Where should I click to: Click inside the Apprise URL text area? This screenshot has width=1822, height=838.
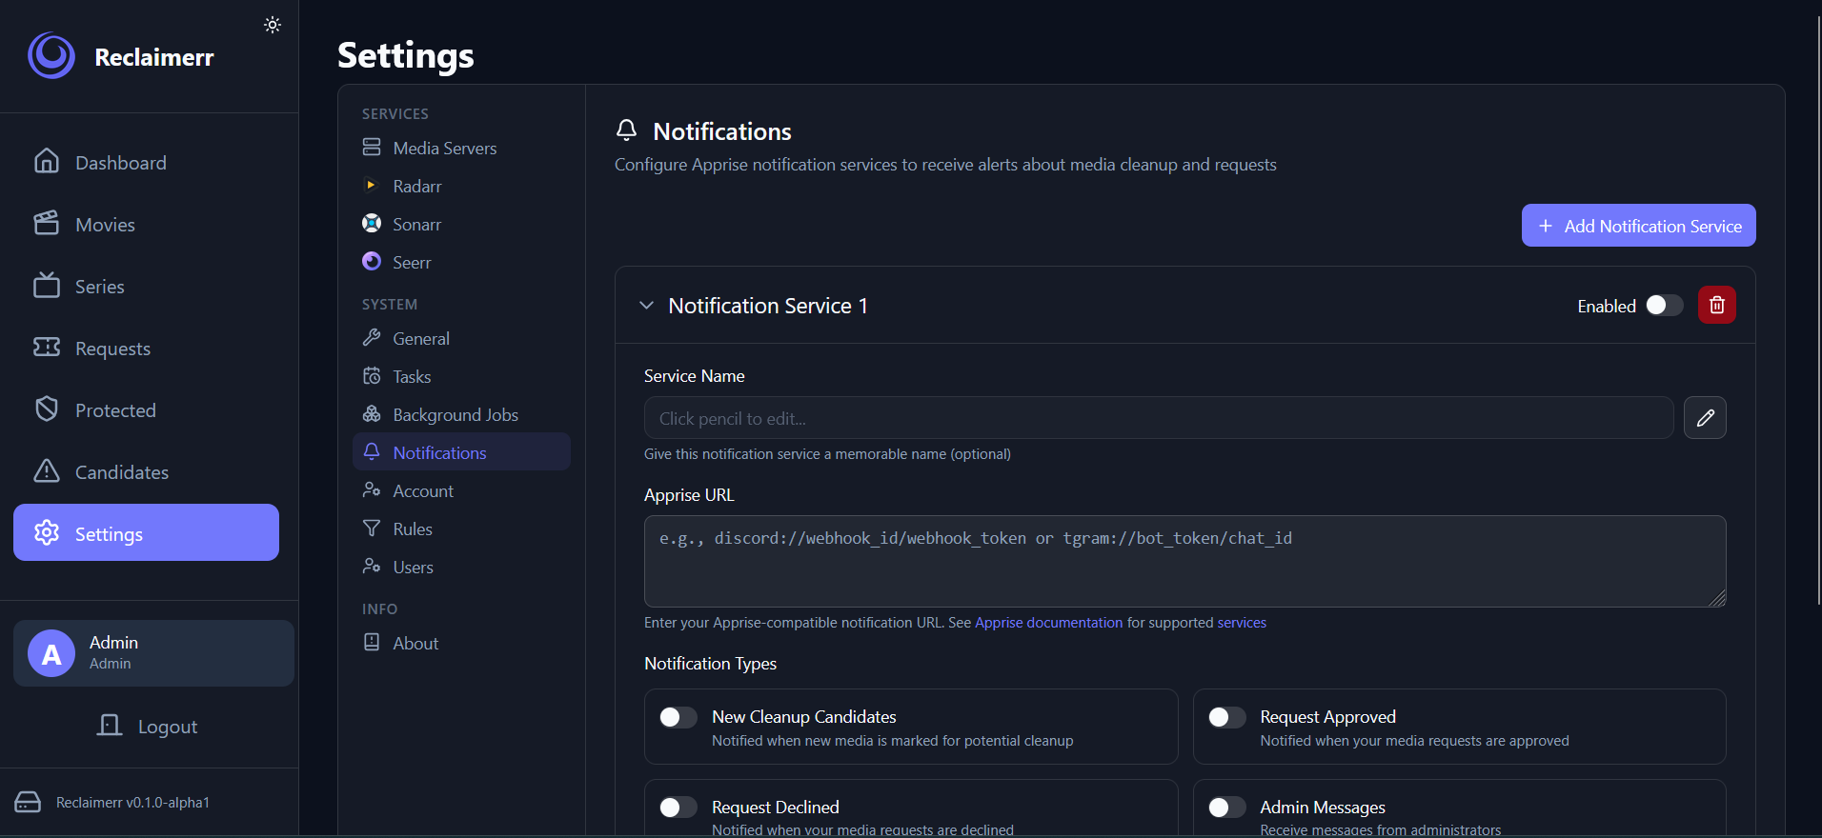coord(1184,561)
